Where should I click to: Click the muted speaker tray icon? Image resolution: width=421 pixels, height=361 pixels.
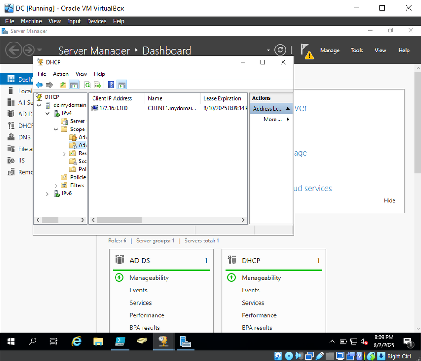(364, 342)
